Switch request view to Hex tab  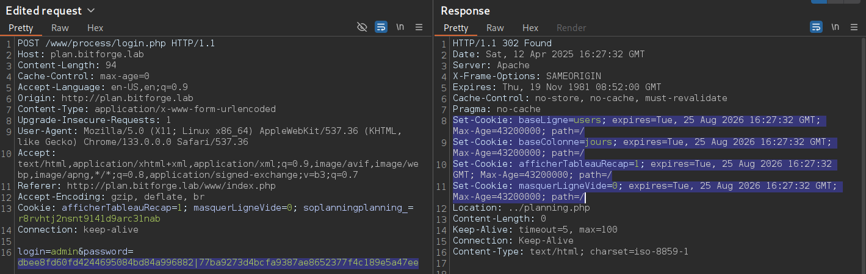(x=95, y=28)
